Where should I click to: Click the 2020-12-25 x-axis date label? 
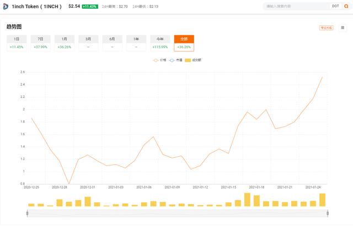[31, 187]
